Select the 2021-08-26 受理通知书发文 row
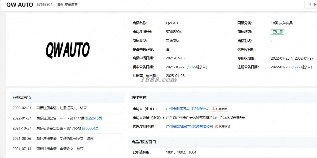Image resolution: width=317 pixels, height=158 pixels. (x=67, y=138)
